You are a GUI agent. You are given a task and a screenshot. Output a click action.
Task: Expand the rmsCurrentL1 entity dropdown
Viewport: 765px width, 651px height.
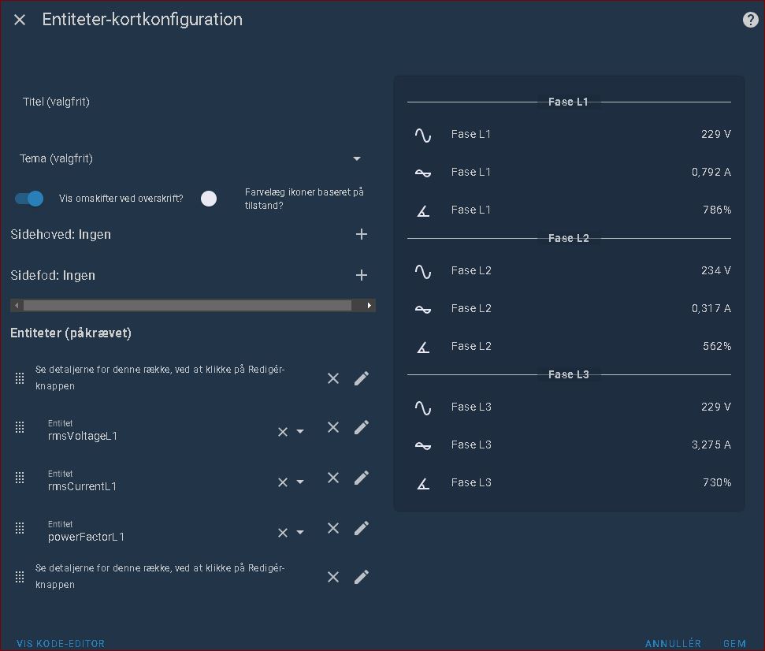point(300,482)
